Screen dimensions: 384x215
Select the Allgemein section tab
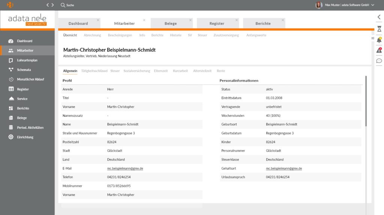tap(70, 71)
